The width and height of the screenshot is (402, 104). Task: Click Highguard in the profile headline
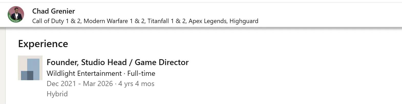point(244,21)
